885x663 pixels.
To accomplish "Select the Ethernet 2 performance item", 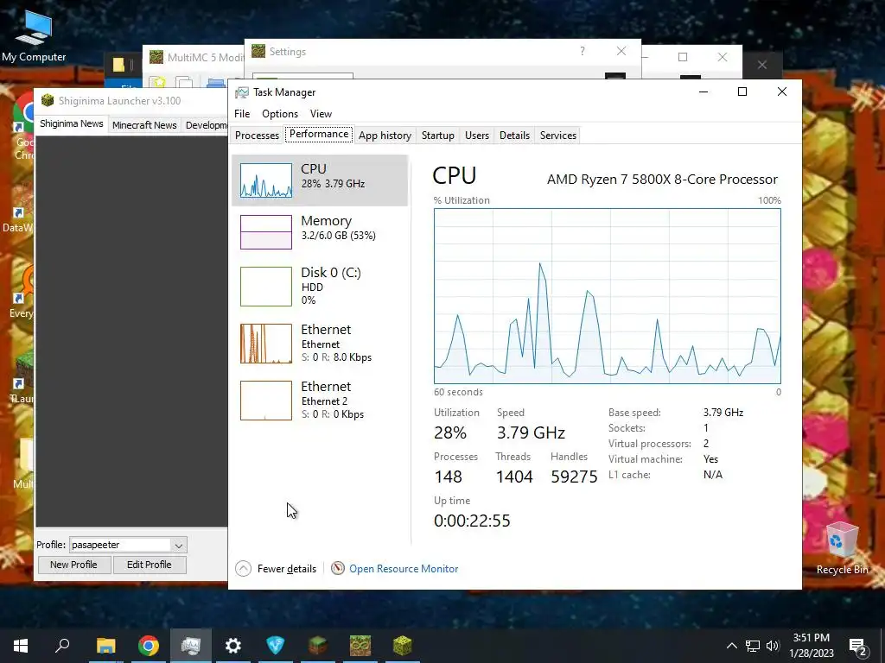I will tap(320, 401).
